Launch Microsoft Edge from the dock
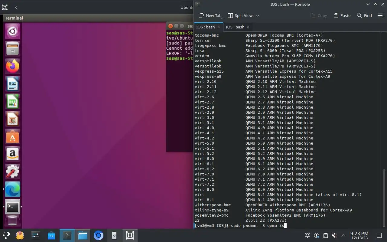This screenshot has width=387, height=242. (12, 189)
